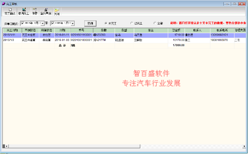
Task: Sort by the 单据状态 column header
Action: (x=30, y=30)
